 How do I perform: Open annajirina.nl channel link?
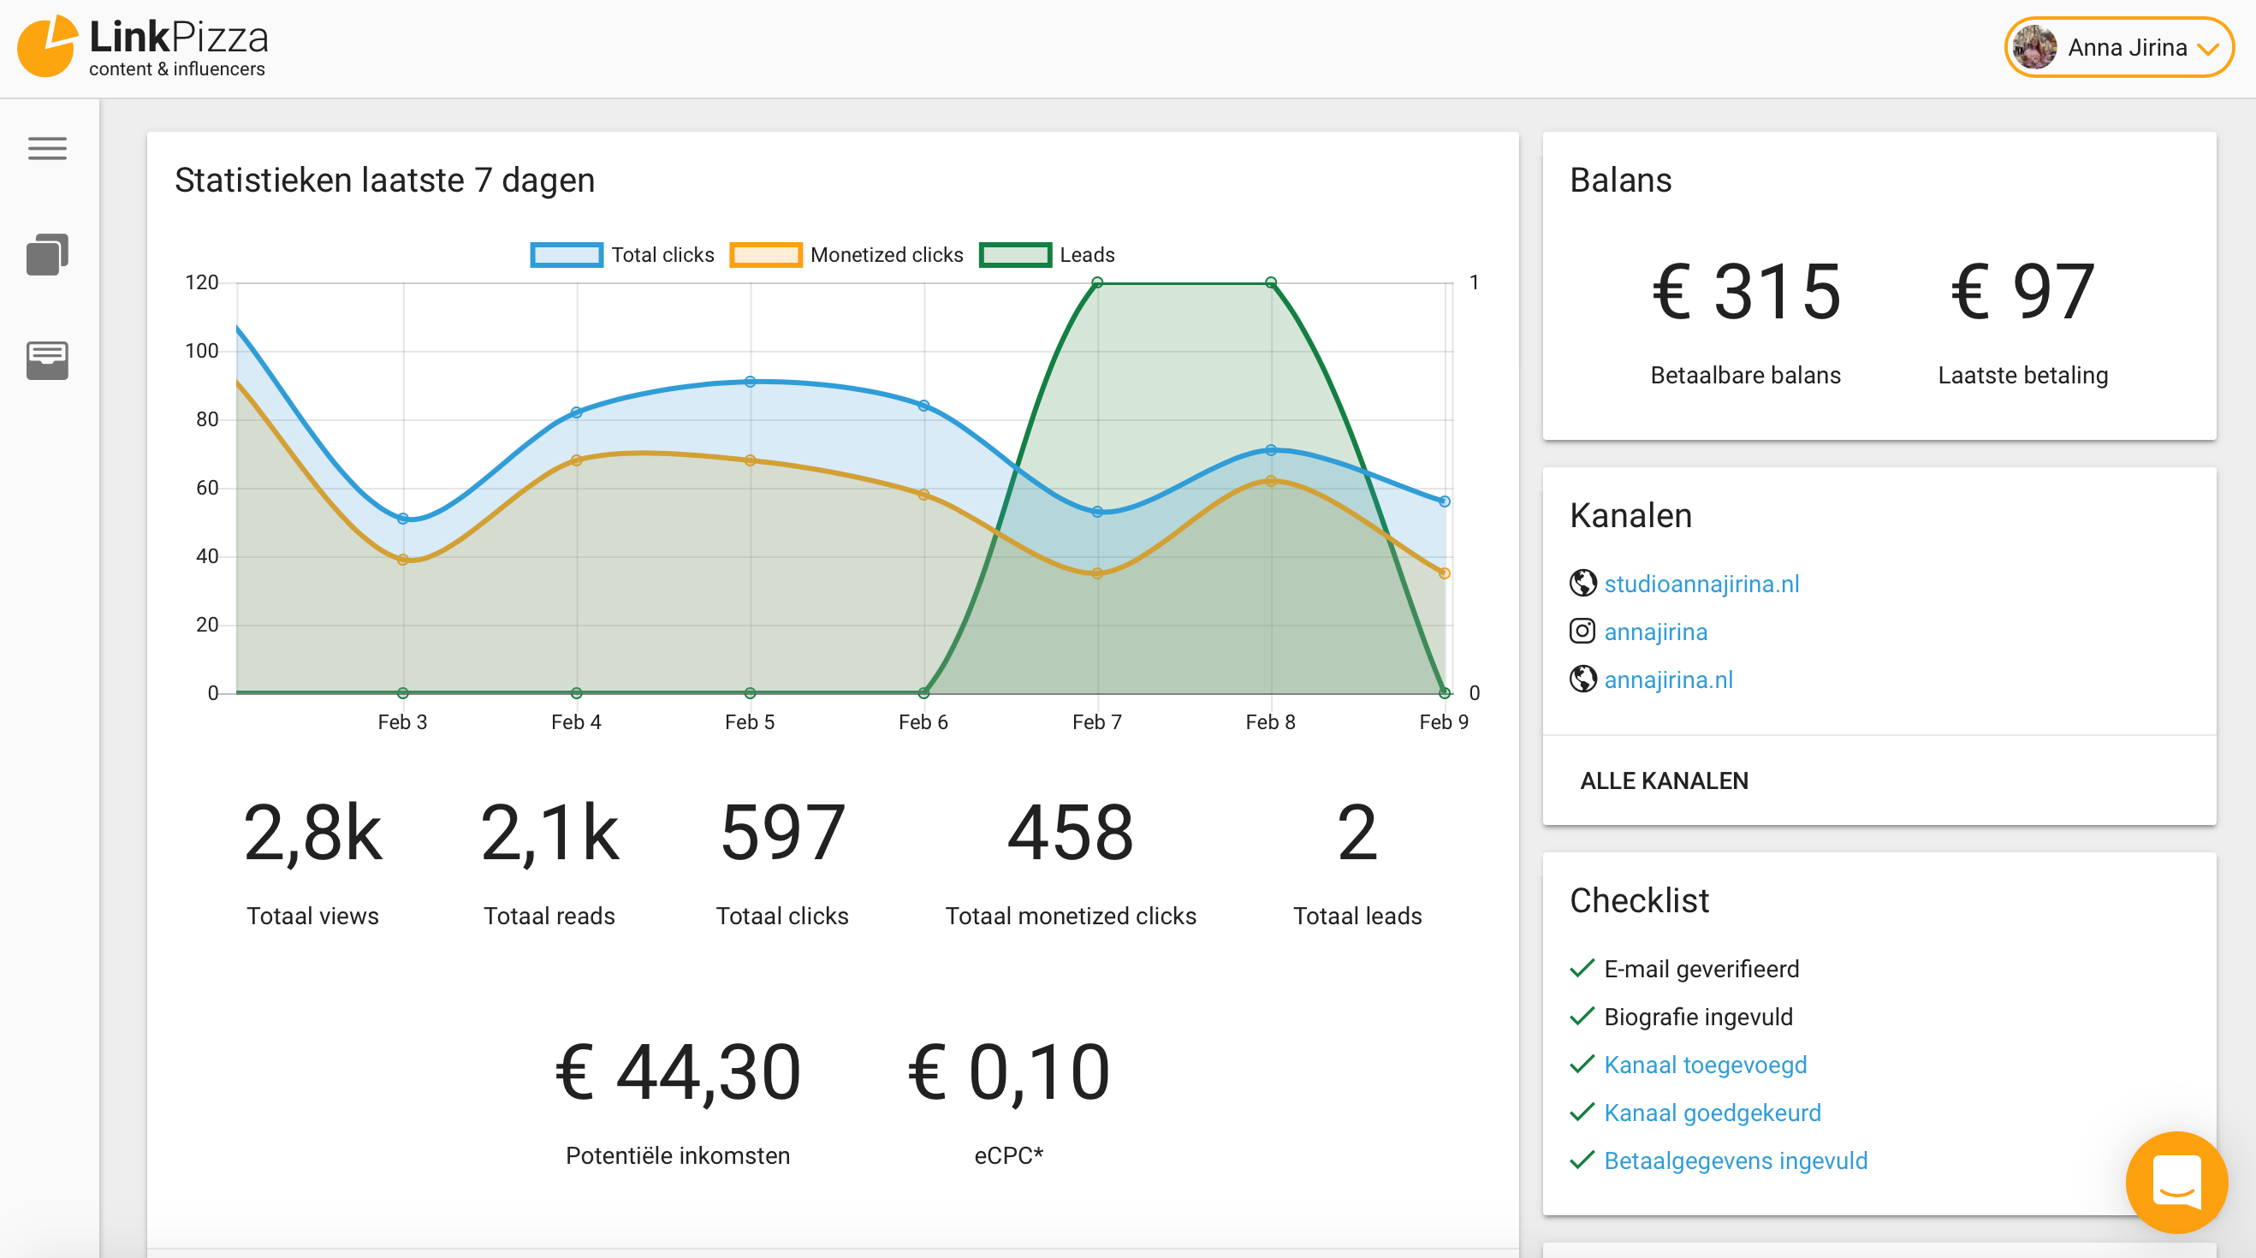point(1667,679)
